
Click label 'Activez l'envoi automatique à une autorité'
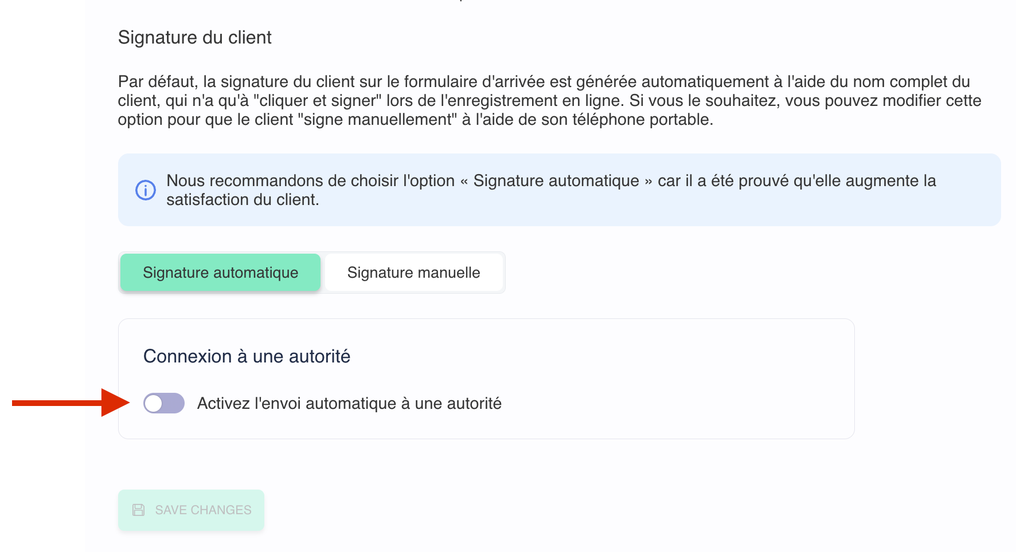click(x=349, y=403)
